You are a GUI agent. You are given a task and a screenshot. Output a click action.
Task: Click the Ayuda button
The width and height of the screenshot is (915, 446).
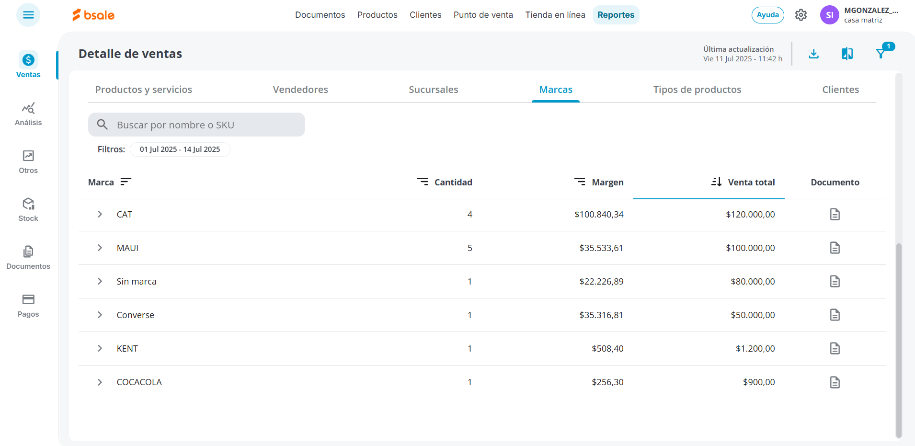(768, 15)
